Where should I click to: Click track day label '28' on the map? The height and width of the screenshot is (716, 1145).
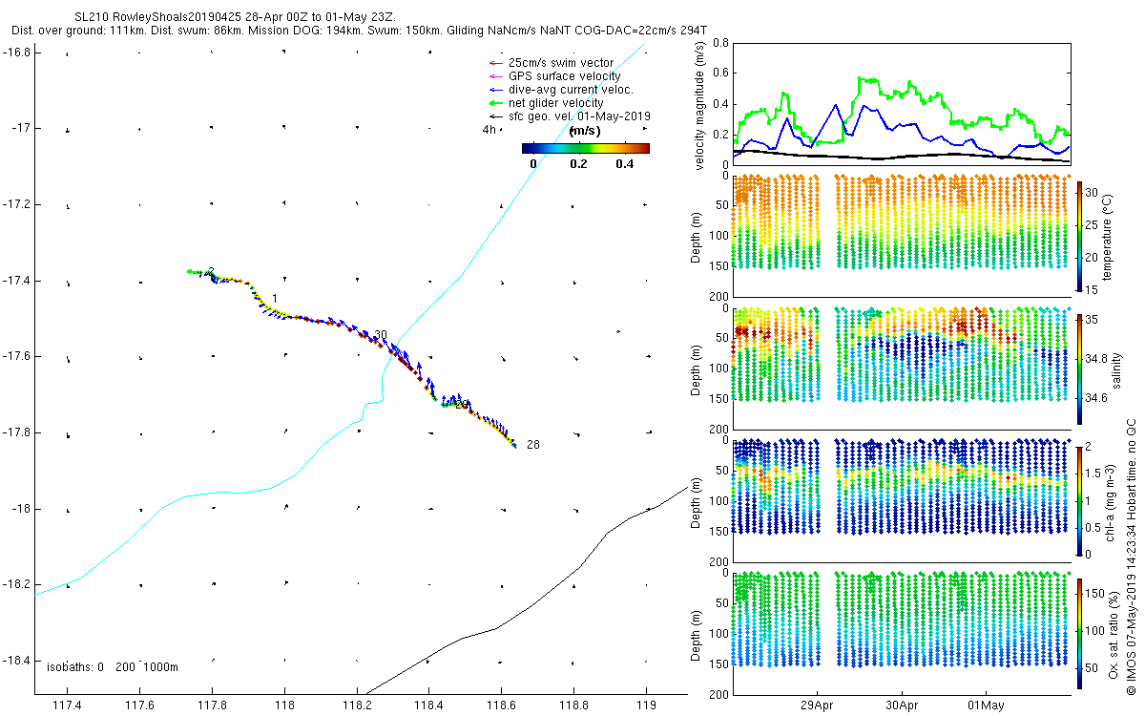click(x=532, y=445)
